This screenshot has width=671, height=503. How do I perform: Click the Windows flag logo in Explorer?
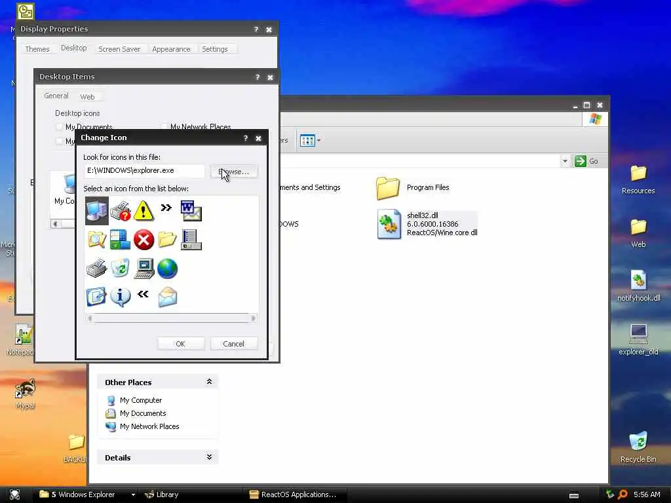595,119
